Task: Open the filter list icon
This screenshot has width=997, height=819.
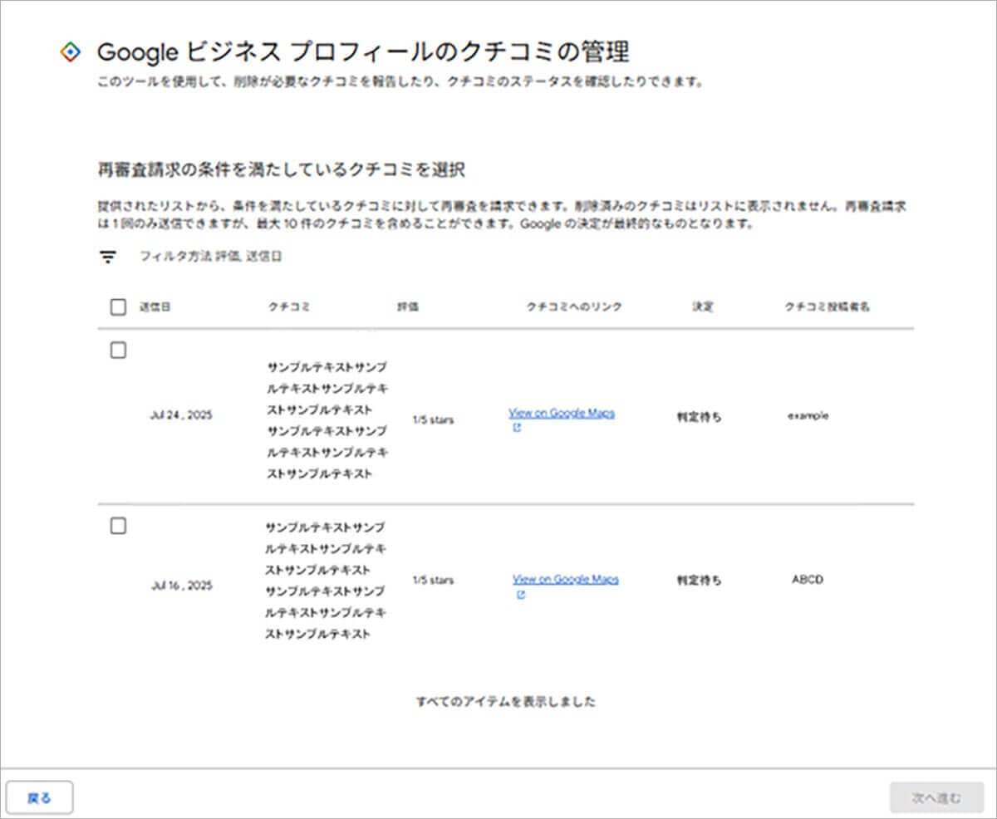Action: pos(107,257)
